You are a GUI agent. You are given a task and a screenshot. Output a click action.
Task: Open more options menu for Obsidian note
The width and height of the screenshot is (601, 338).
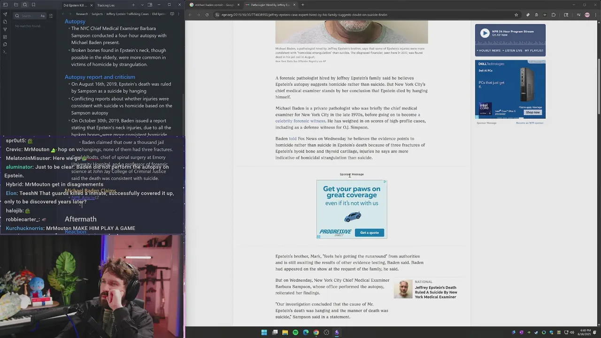[179, 14]
